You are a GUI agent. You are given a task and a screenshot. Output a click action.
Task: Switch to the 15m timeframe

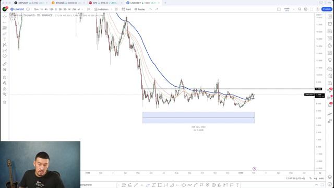36,9
